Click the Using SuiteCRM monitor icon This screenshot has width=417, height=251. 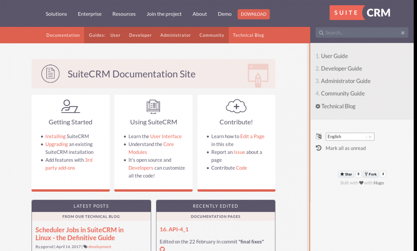pyautogui.click(x=153, y=107)
